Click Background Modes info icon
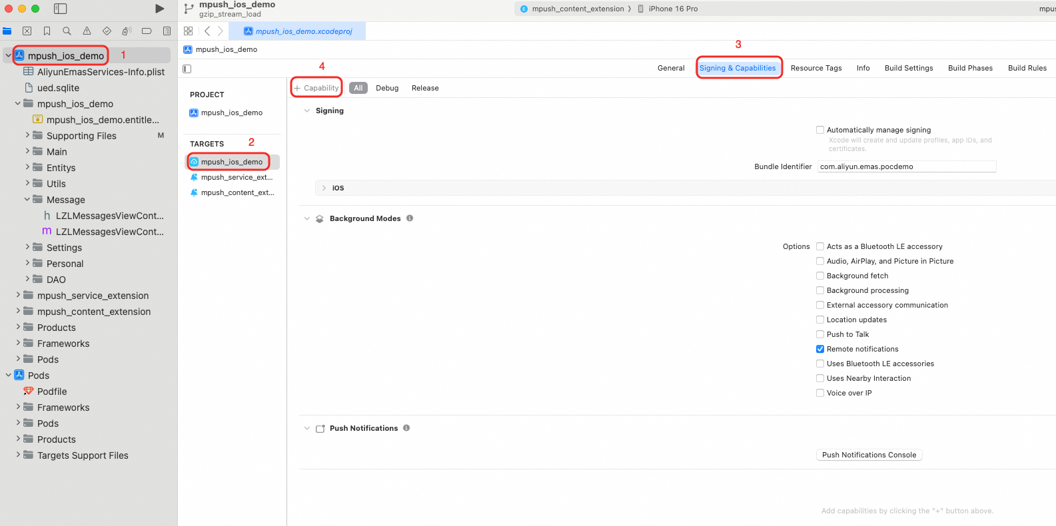The width and height of the screenshot is (1056, 526). tap(410, 218)
